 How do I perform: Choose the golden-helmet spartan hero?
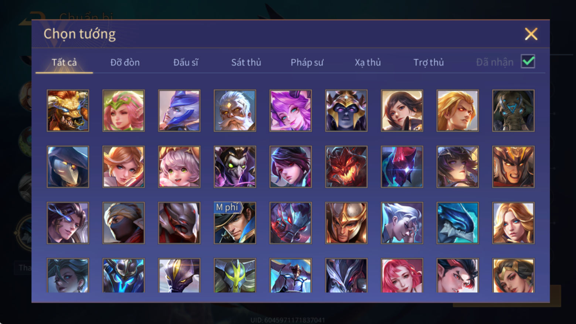tap(347, 223)
